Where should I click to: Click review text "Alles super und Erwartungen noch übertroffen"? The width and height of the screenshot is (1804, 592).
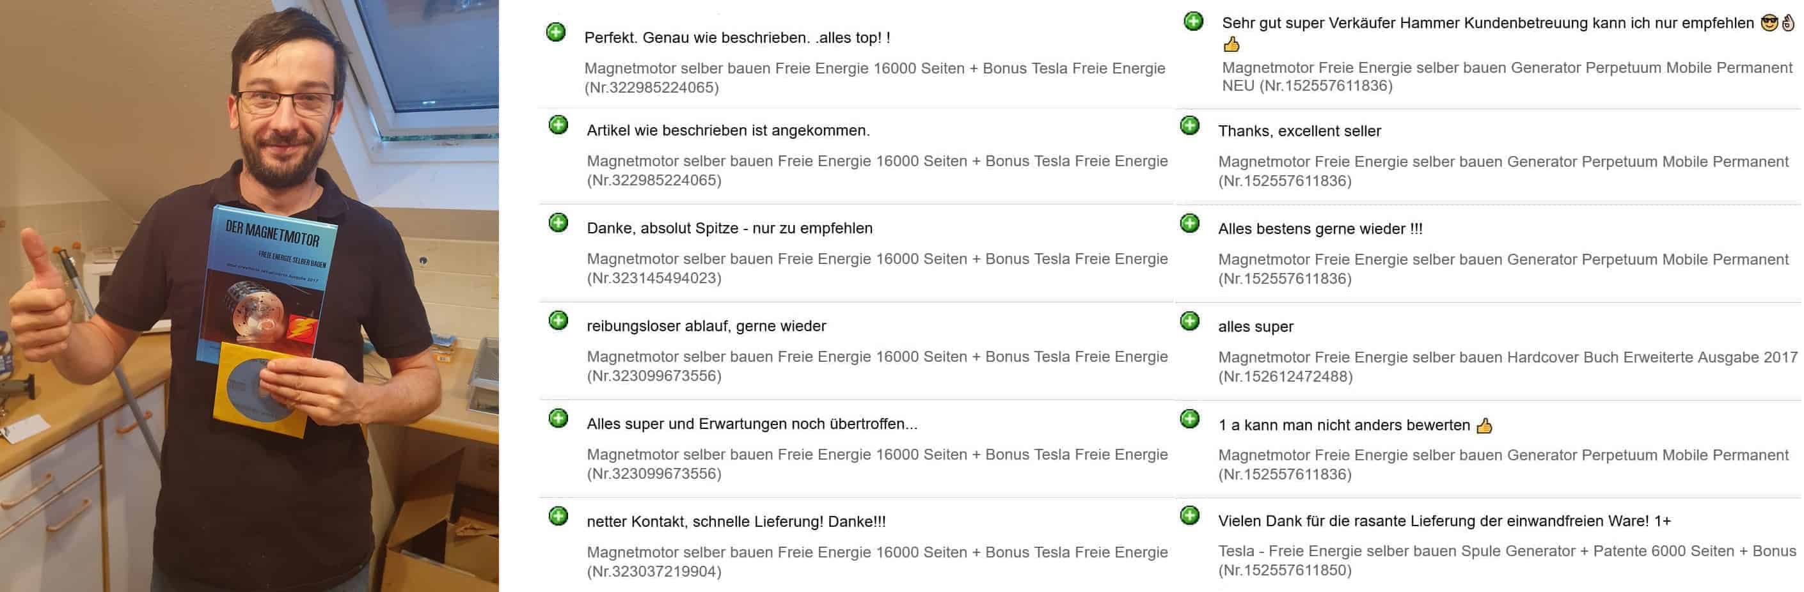click(752, 424)
